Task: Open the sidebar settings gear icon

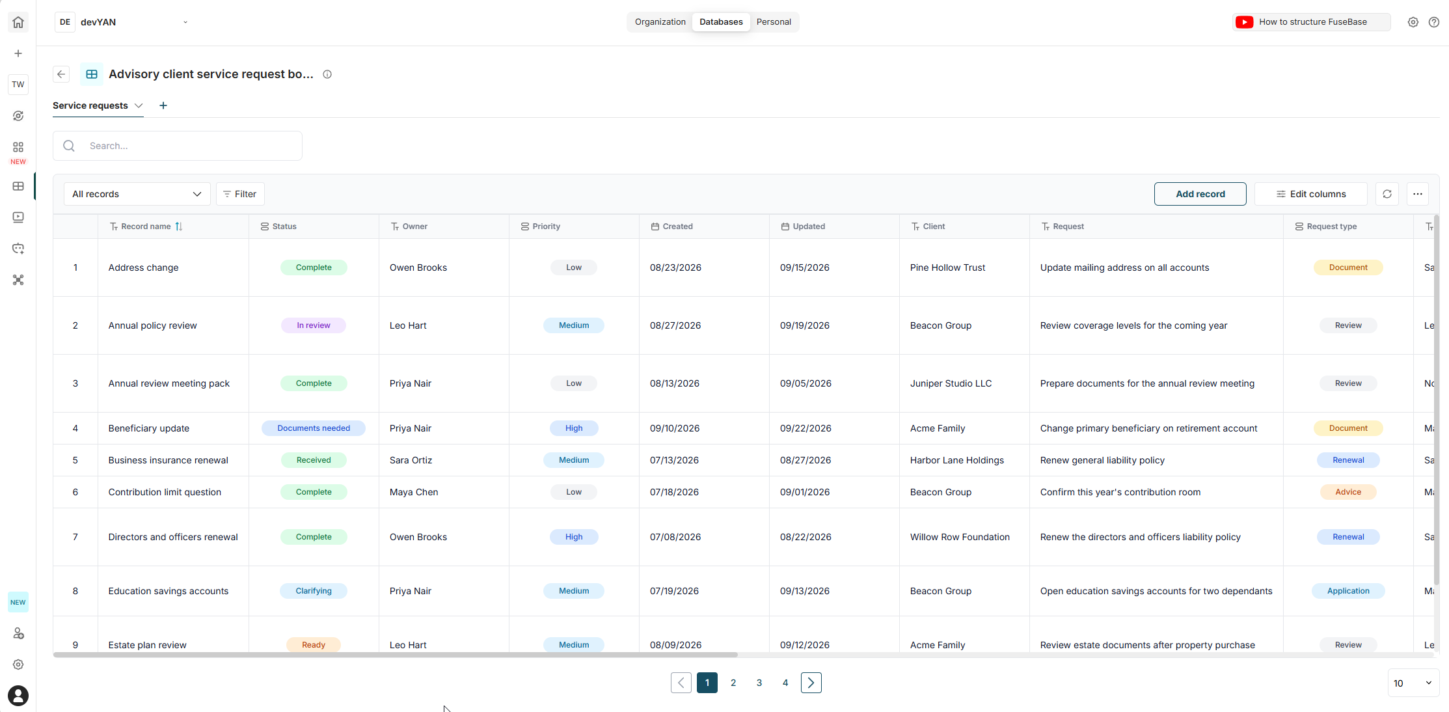Action: [x=18, y=664]
